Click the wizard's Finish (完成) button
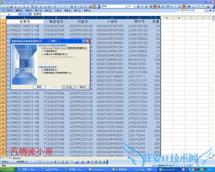Image resolution: width=215 pixels, height=172 pixels. pyautogui.click(x=83, y=87)
